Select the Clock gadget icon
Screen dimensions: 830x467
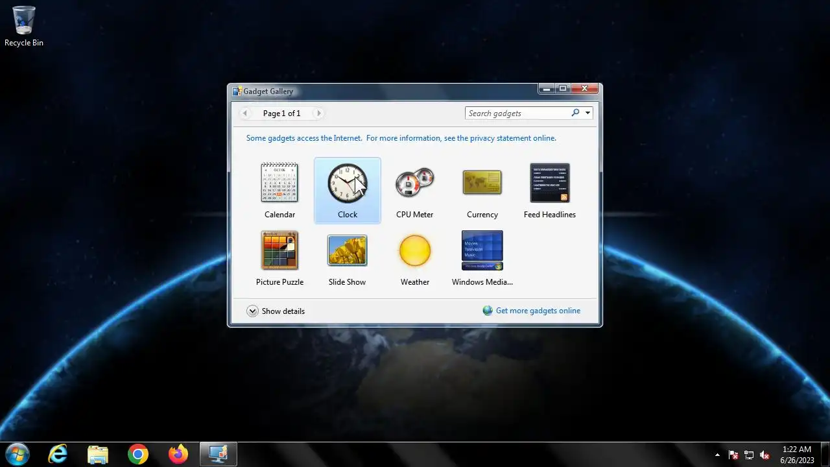(348, 183)
